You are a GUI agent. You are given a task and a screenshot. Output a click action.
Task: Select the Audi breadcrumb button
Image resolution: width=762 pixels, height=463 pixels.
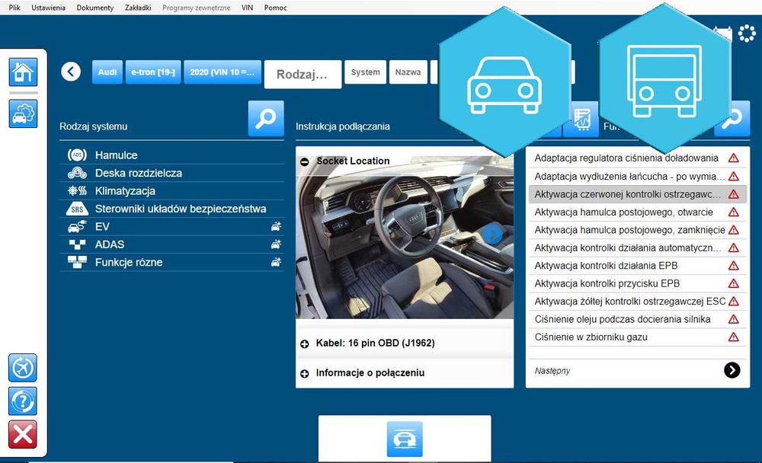coord(107,72)
